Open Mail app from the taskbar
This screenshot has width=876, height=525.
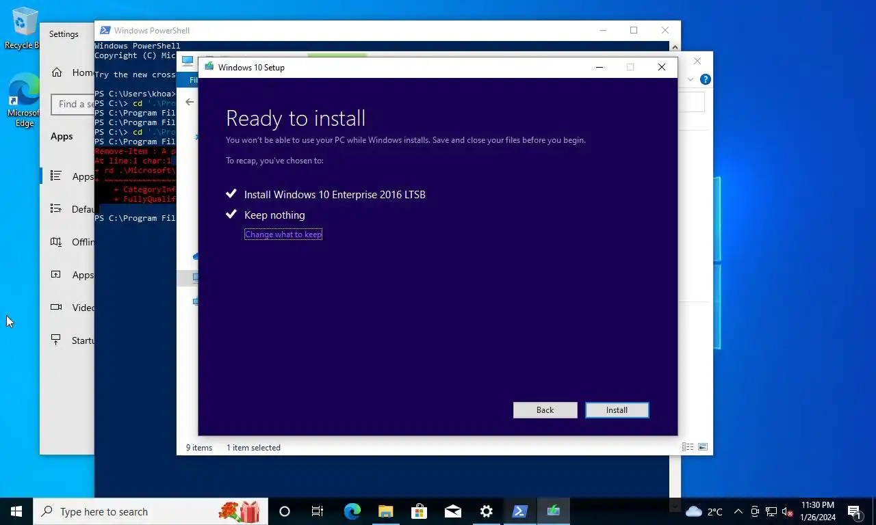pyautogui.click(x=452, y=511)
